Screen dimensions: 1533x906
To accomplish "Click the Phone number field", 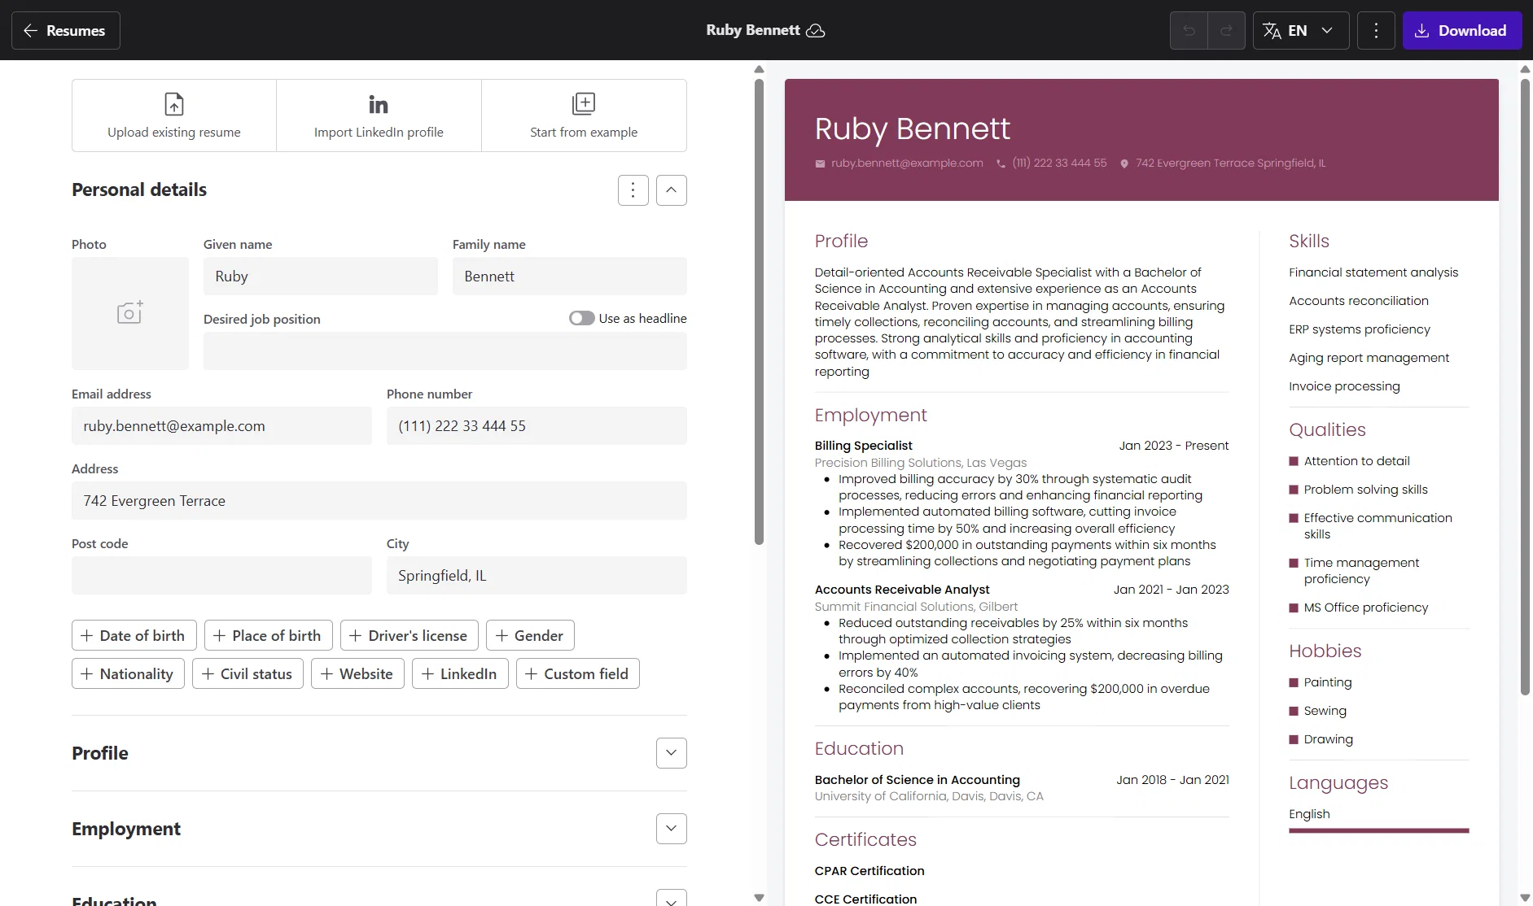I will 537,426.
